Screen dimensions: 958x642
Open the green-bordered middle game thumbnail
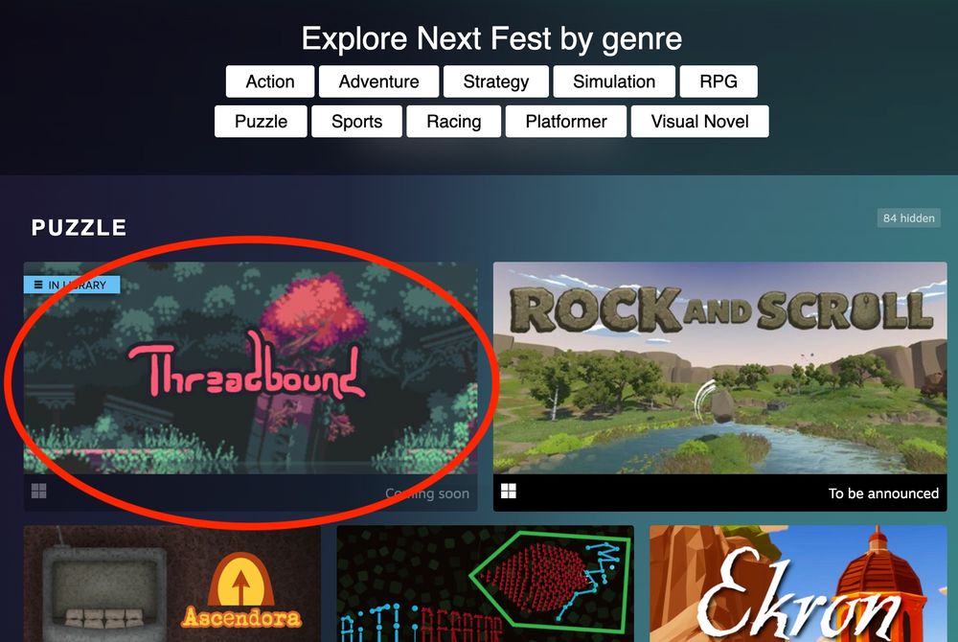point(485,584)
